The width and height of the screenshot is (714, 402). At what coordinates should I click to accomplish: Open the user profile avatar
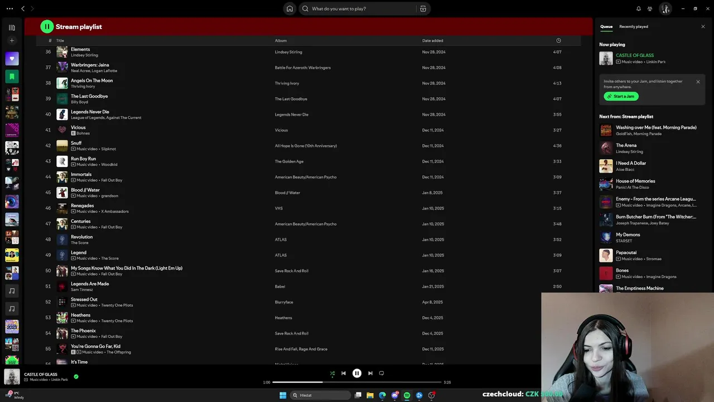coord(665,8)
